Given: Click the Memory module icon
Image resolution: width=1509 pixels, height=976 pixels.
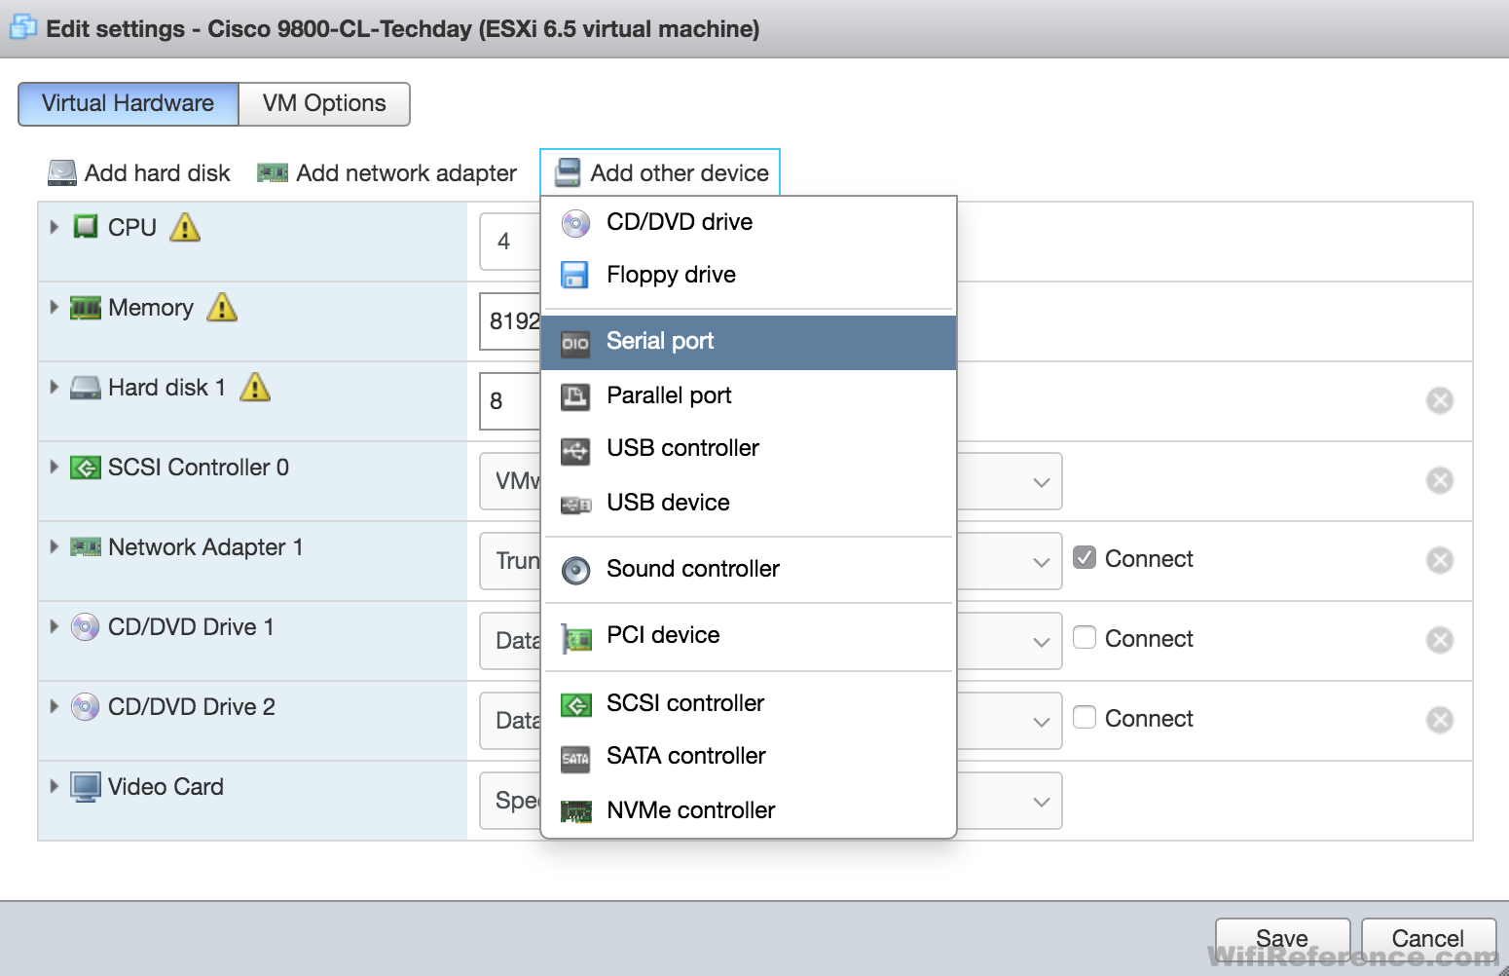Looking at the screenshot, I should [86, 308].
